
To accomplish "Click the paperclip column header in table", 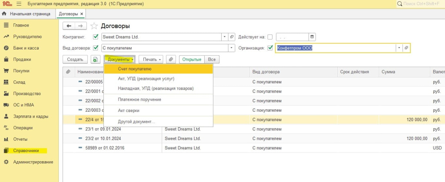I will pos(68,72).
